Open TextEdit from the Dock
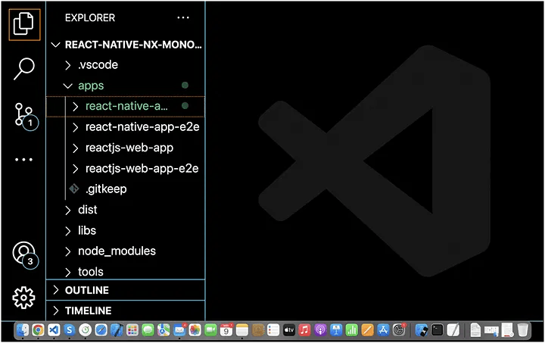 (x=453, y=330)
